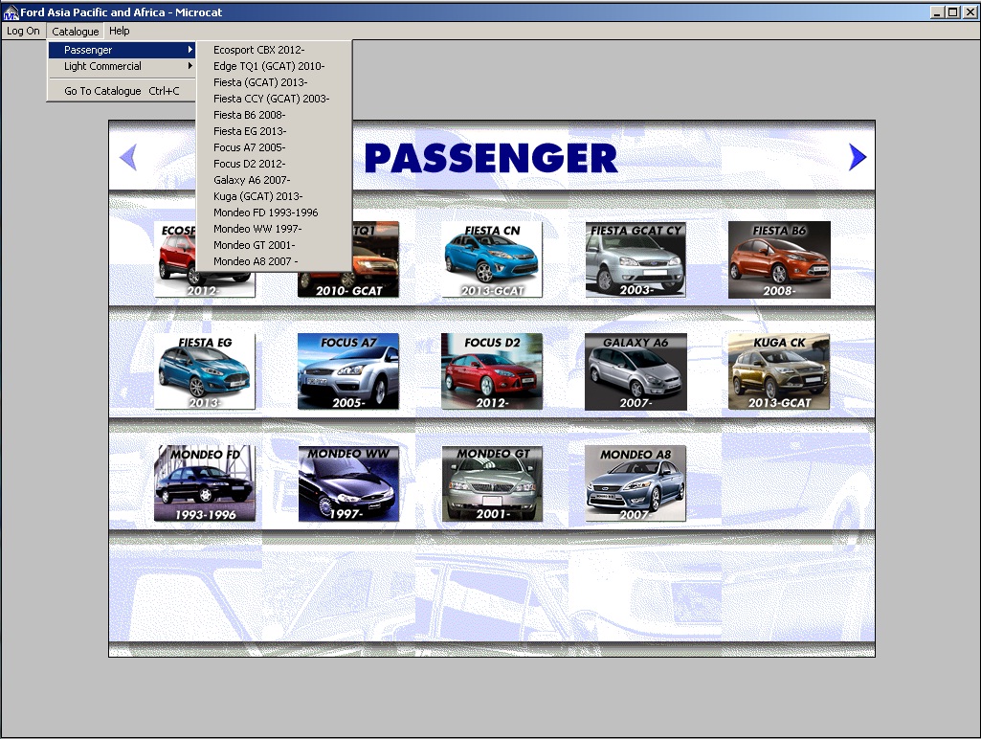Open the Fiesta GCAT CY 2003- thumbnail

coord(635,259)
